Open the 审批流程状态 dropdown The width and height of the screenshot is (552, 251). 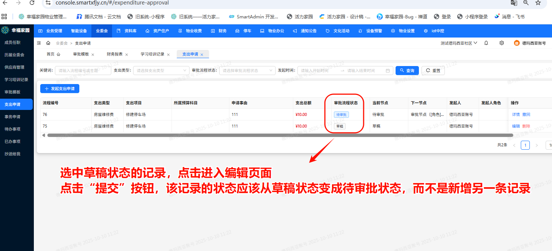[247, 71]
